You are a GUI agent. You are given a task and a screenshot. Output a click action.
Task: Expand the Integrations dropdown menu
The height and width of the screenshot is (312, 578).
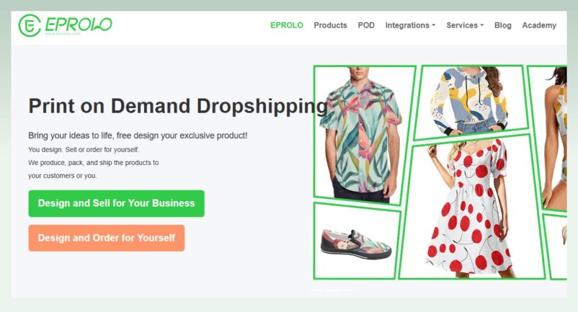[x=410, y=25]
